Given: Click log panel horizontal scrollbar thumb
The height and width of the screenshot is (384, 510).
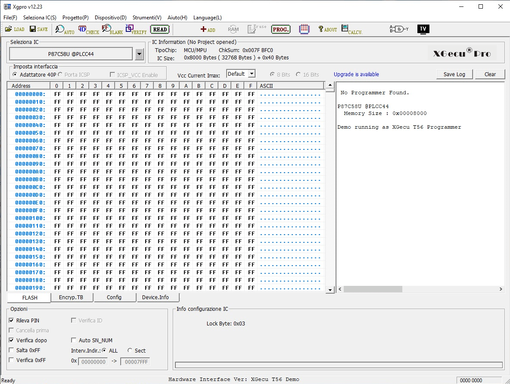Looking at the screenshot, I should pyautogui.click(x=373, y=289).
